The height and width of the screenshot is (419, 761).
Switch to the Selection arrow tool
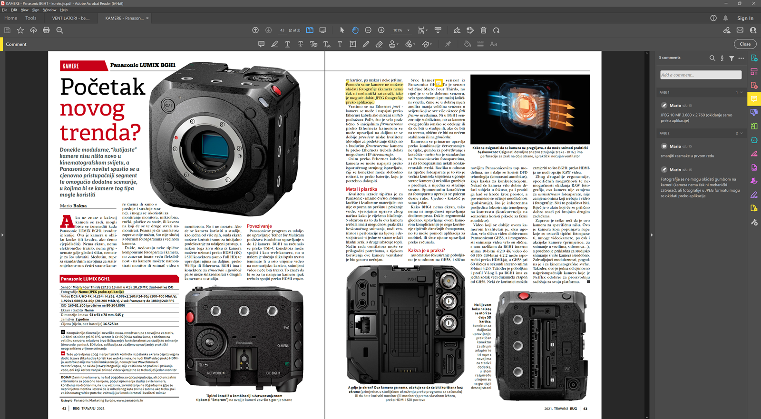(342, 30)
